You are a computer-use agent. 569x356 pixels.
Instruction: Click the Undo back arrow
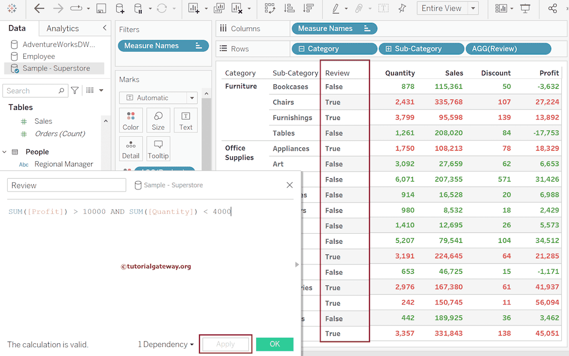39,8
